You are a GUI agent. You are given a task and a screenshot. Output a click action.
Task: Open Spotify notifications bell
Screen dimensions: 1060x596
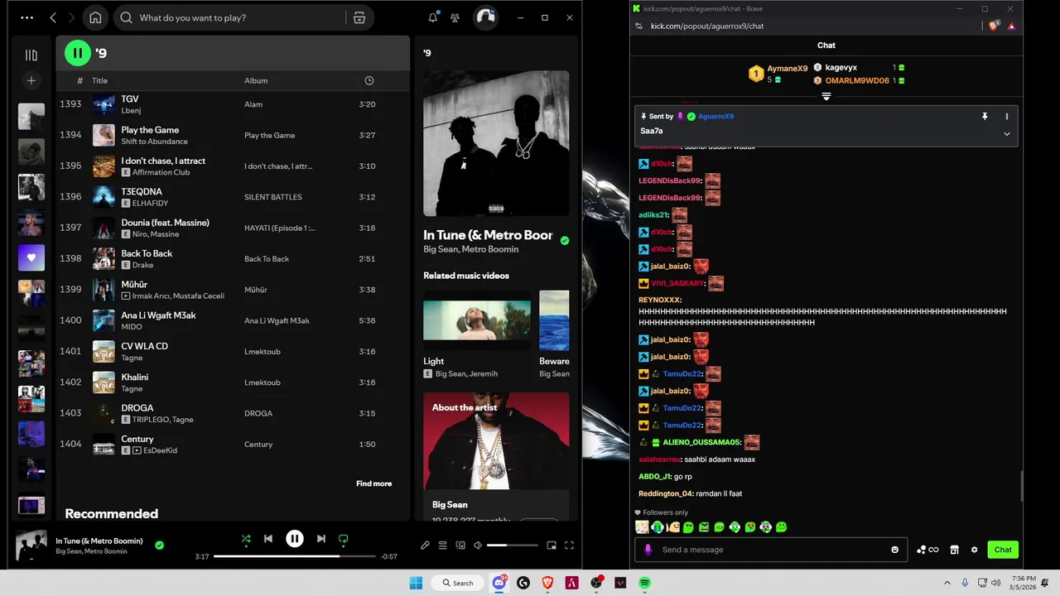tap(432, 17)
